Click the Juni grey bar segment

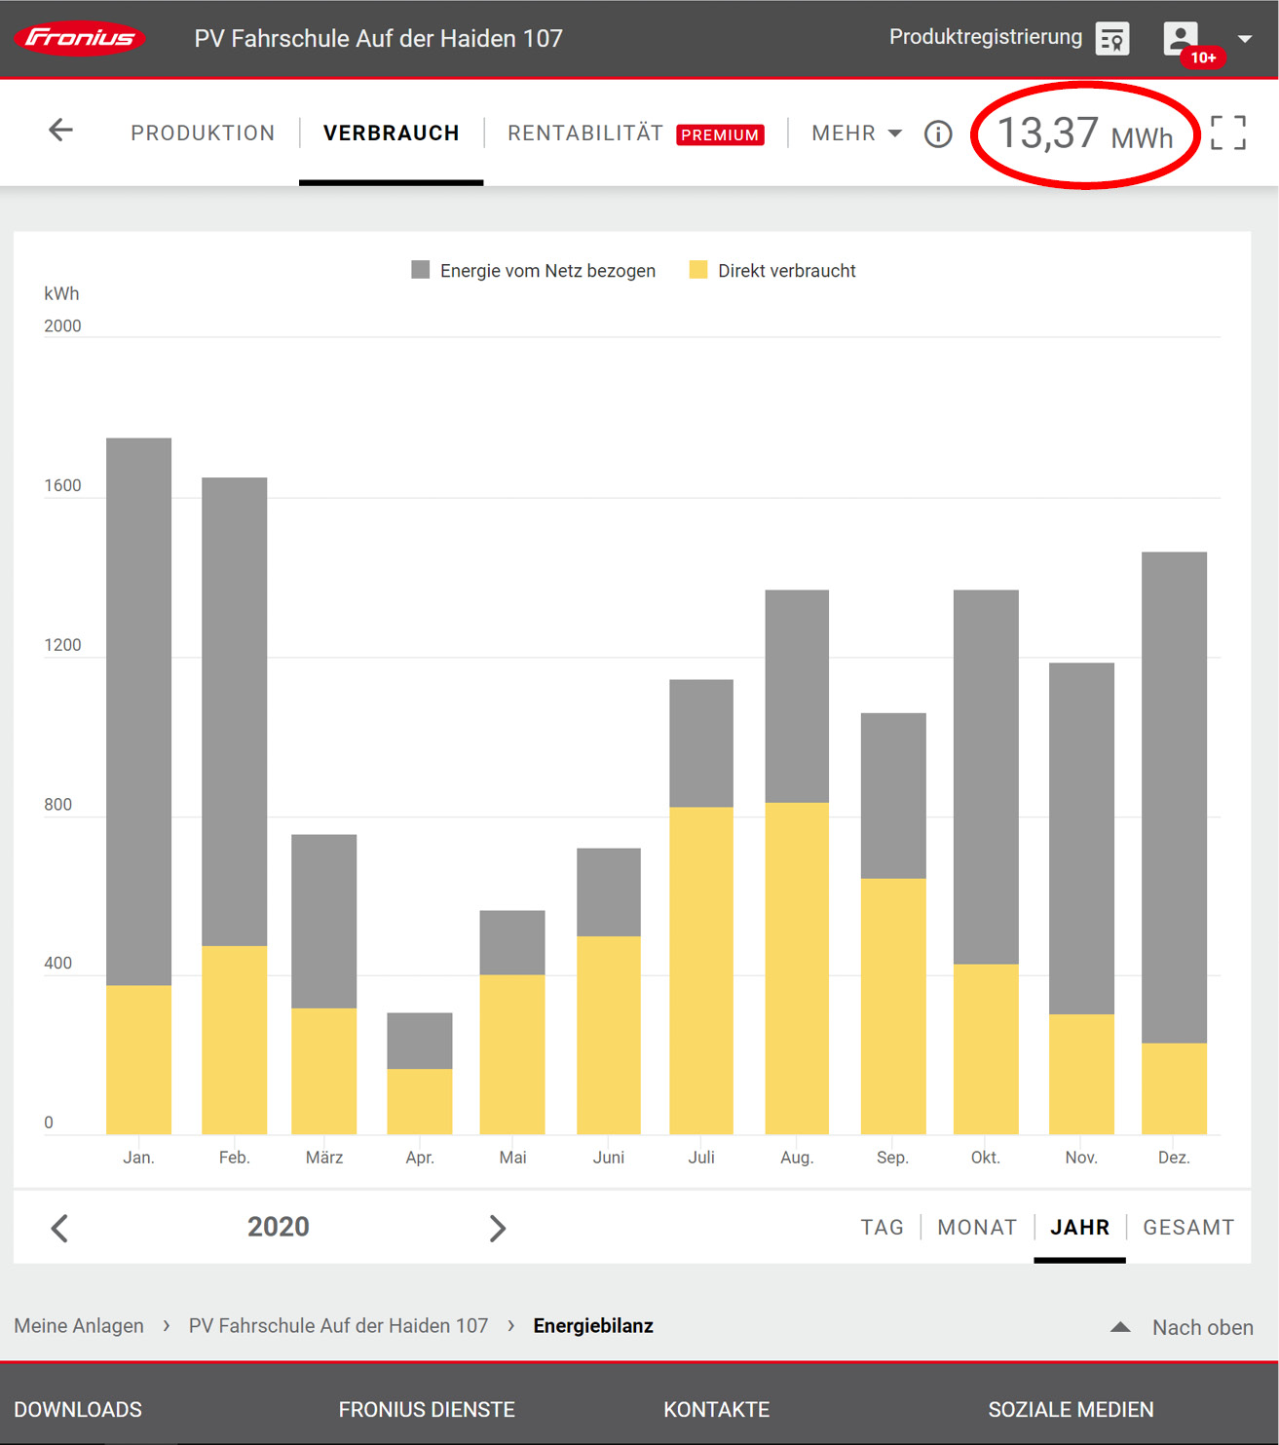pos(609,892)
